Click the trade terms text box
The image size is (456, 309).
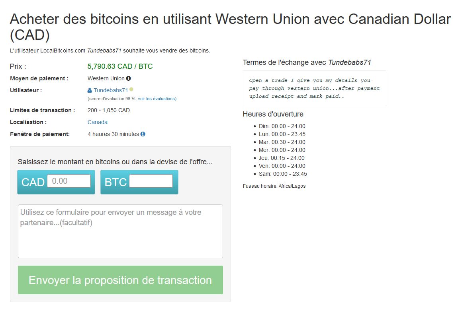coord(314,88)
